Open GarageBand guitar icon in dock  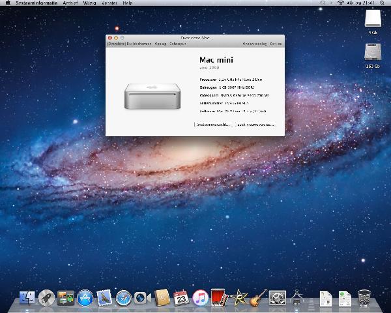[258, 297]
